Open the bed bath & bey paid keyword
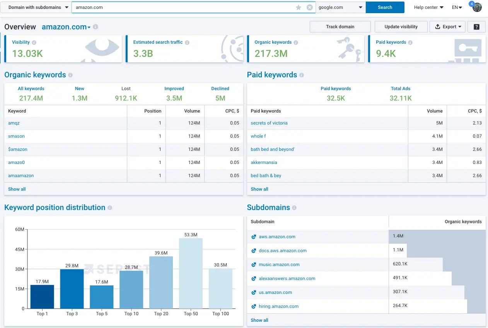The width and height of the screenshot is (488, 328). [266, 176]
